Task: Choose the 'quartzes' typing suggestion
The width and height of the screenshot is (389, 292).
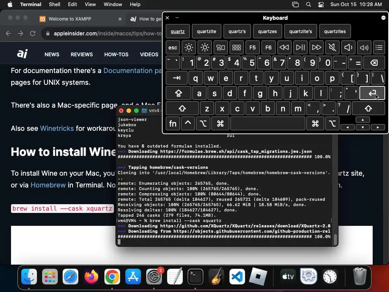Action: 267,32
